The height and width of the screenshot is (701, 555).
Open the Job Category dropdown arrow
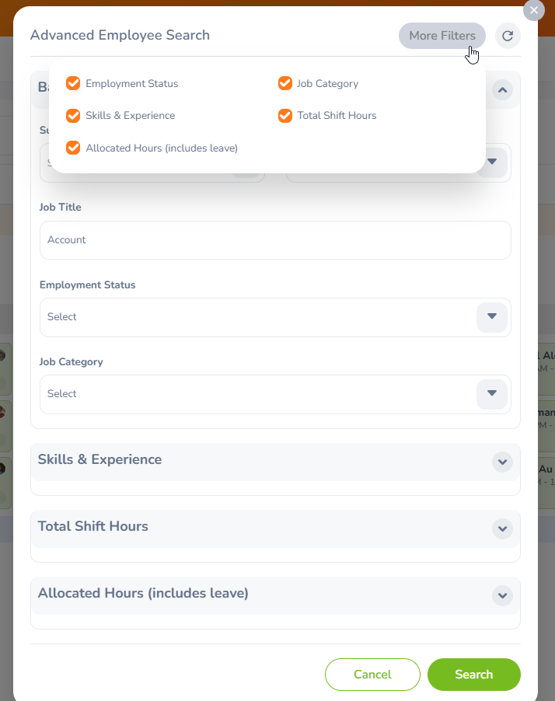(x=491, y=394)
